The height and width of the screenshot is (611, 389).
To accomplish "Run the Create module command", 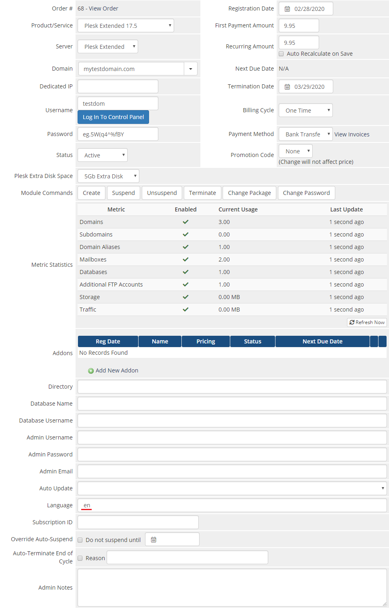I will [x=91, y=193].
